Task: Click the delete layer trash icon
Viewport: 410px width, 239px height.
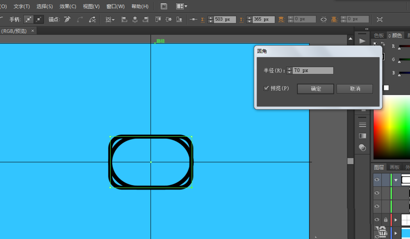Action: point(382,232)
